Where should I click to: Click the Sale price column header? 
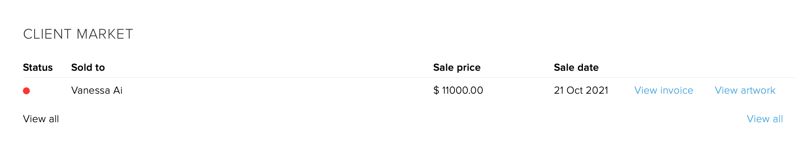click(457, 68)
